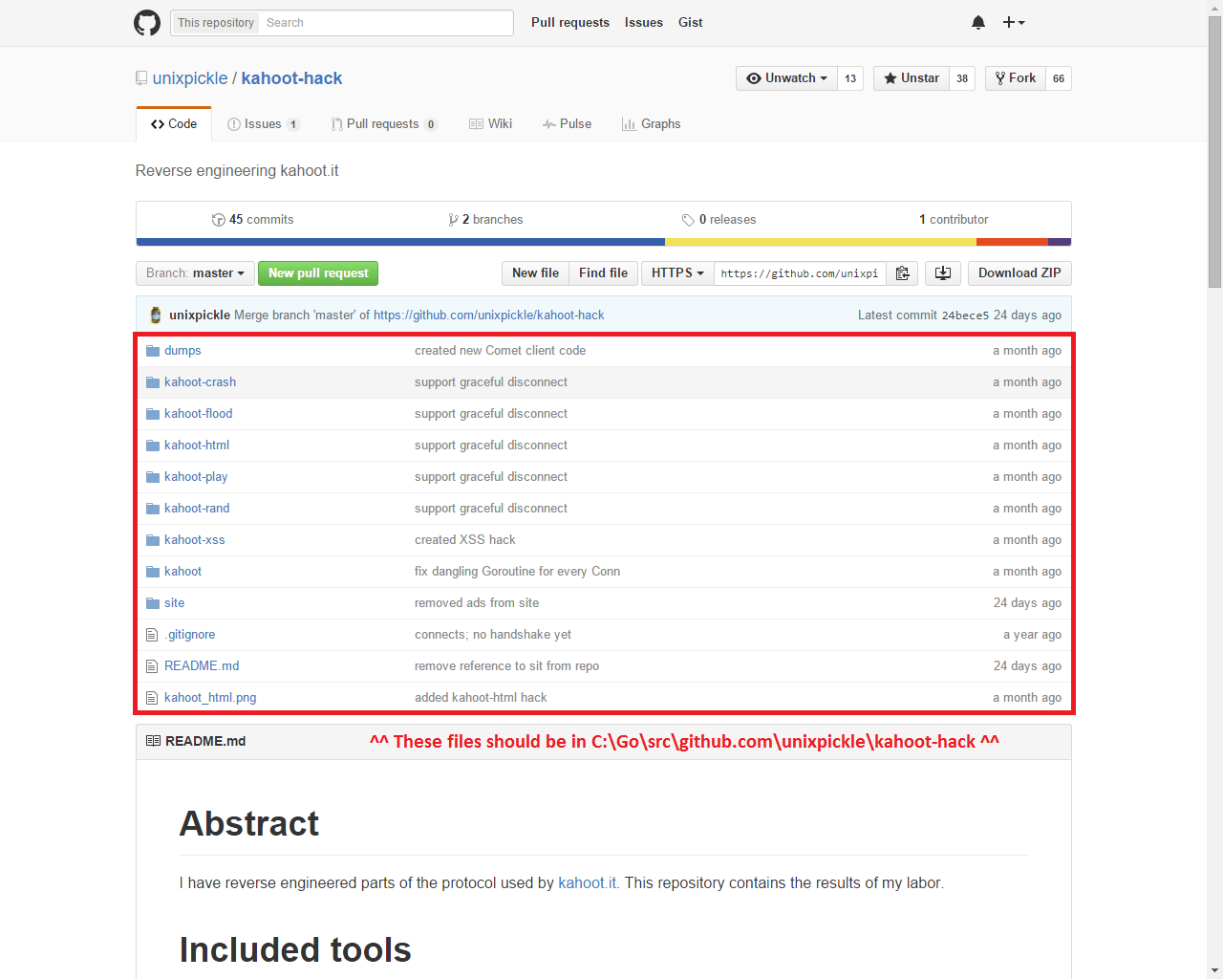Open the README.md file link

[202, 666]
